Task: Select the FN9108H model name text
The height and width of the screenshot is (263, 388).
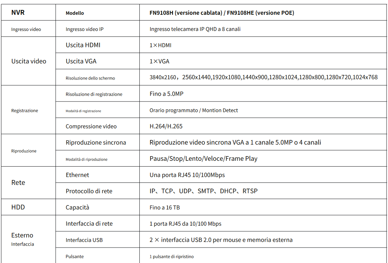Action: 222,13
